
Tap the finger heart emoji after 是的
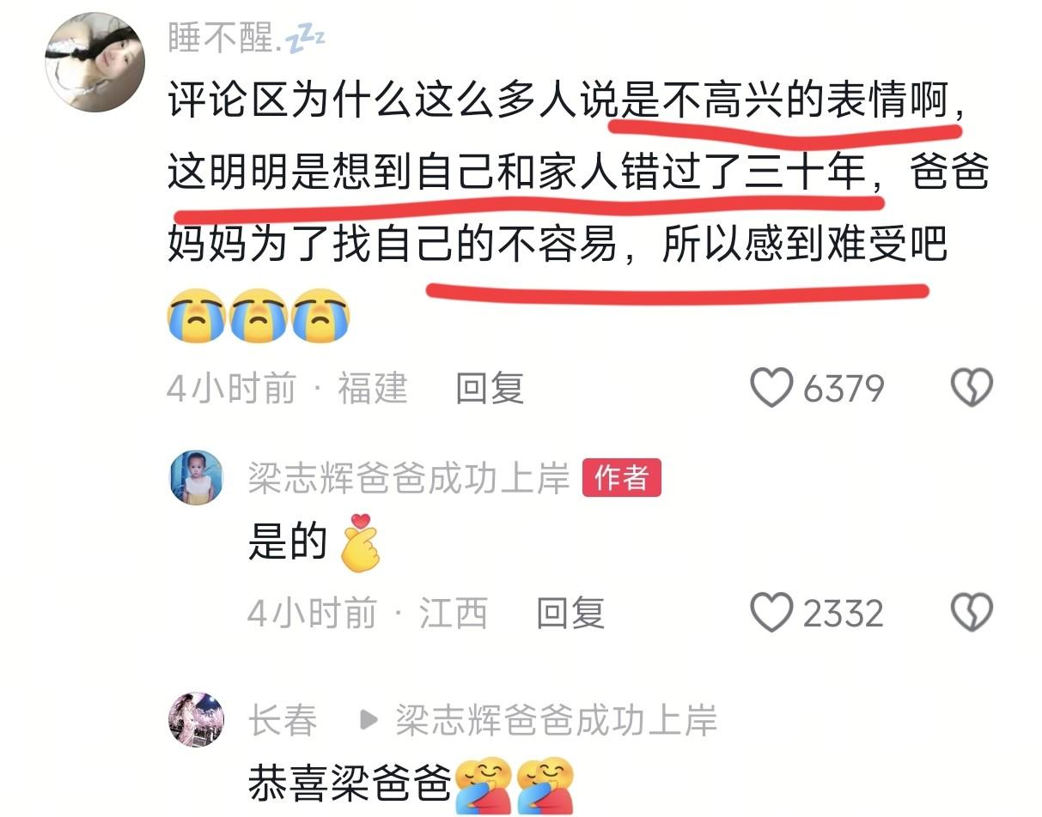pyautogui.click(x=359, y=542)
